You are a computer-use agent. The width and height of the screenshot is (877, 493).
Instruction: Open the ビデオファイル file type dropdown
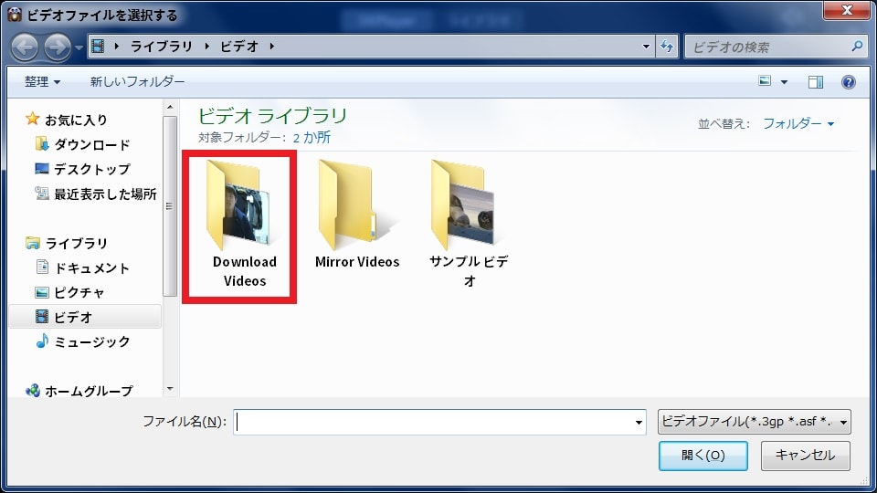click(x=754, y=422)
